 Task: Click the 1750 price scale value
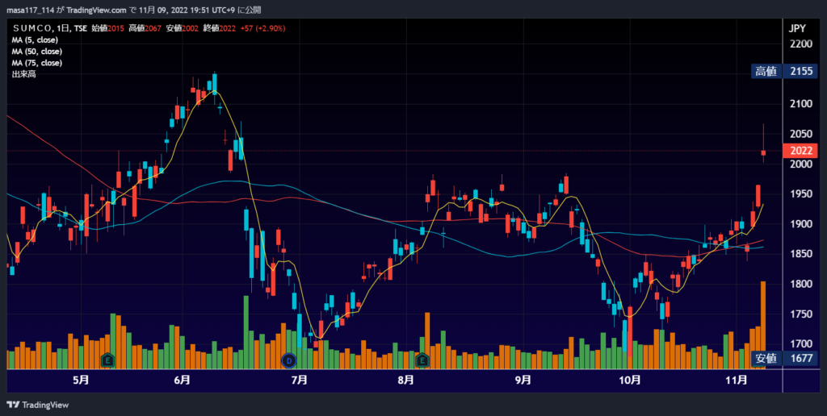(800, 314)
